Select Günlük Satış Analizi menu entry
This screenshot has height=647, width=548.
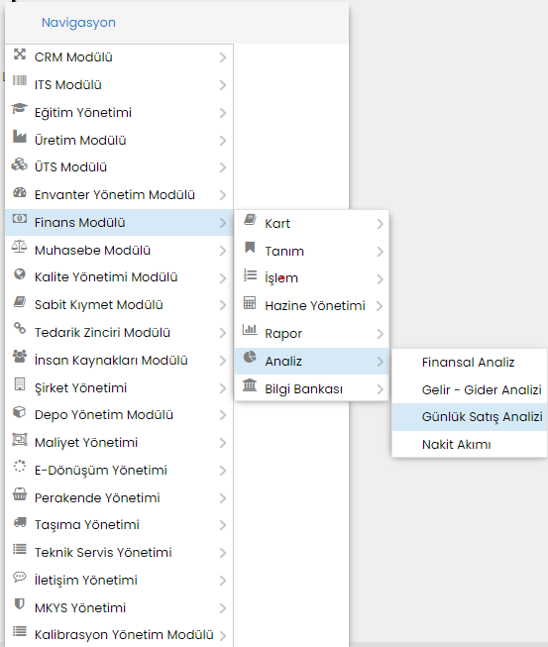click(470, 417)
